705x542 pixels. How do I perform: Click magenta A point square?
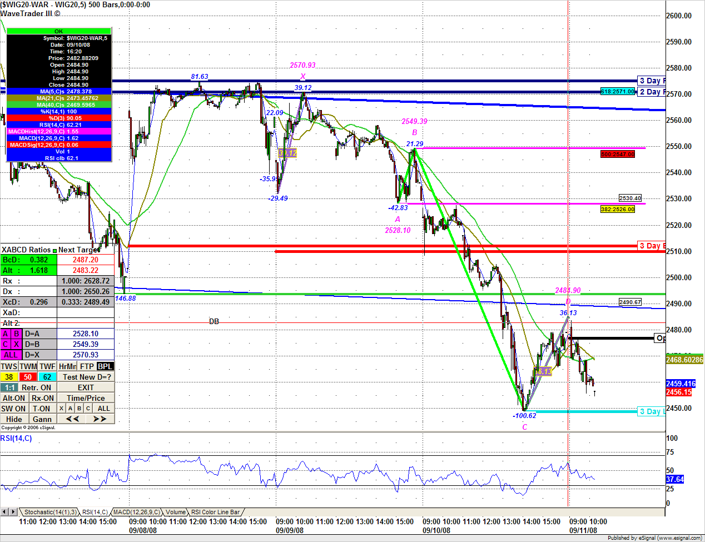point(6,334)
